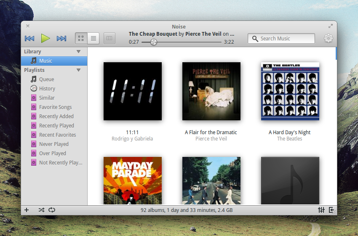The image size is (358, 236).
Task: Collapse the Library section arrow
Action: pos(78,52)
